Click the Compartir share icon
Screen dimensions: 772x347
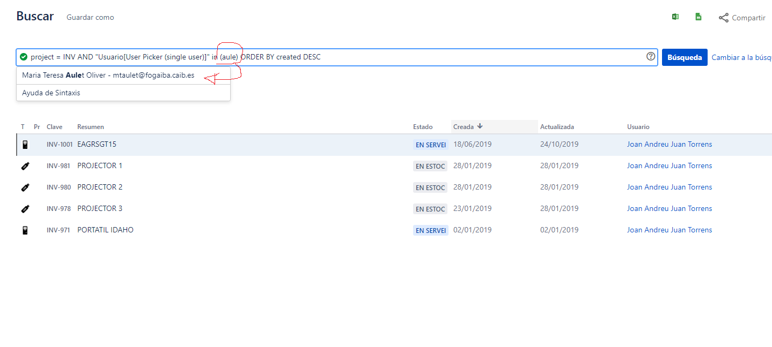(724, 18)
